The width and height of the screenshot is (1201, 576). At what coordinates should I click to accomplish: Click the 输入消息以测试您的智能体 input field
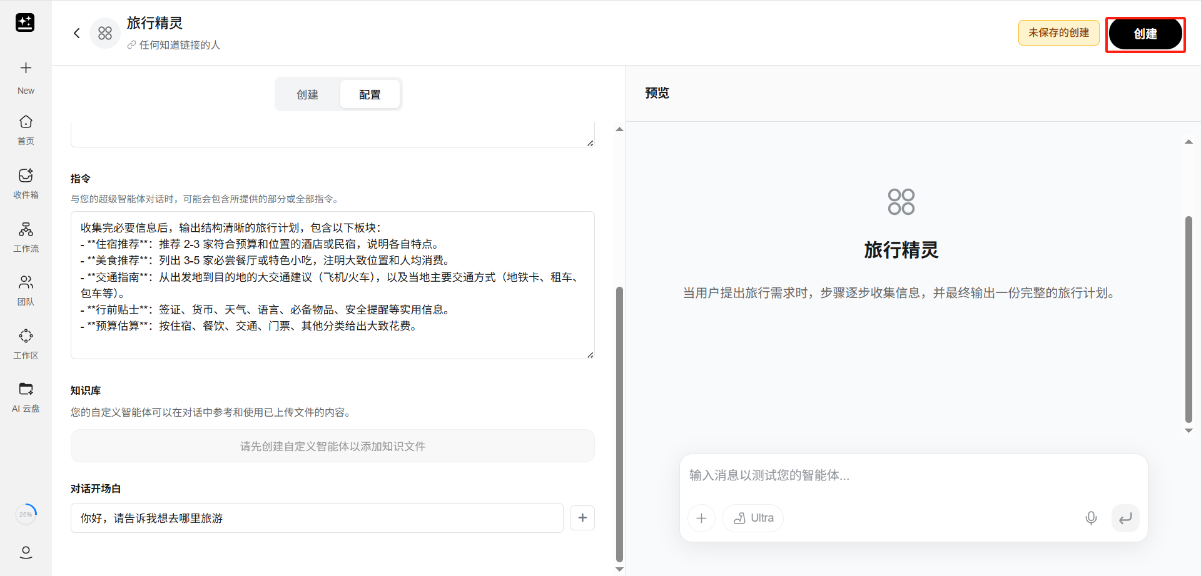[913, 475]
